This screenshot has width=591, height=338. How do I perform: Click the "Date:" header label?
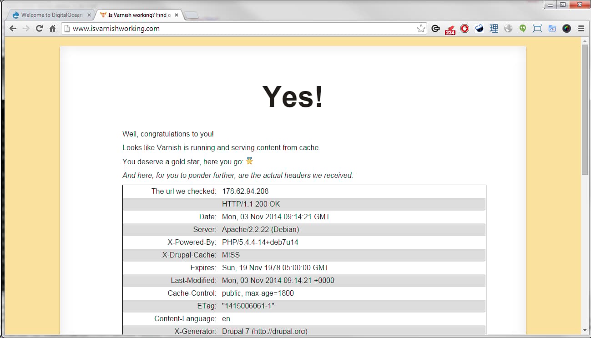(x=208, y=217)
